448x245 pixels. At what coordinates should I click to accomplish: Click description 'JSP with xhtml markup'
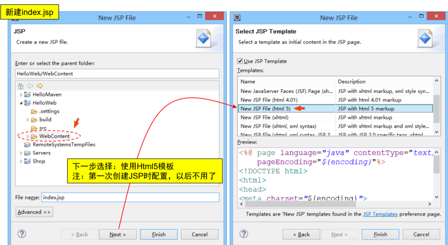coord(365,117)
